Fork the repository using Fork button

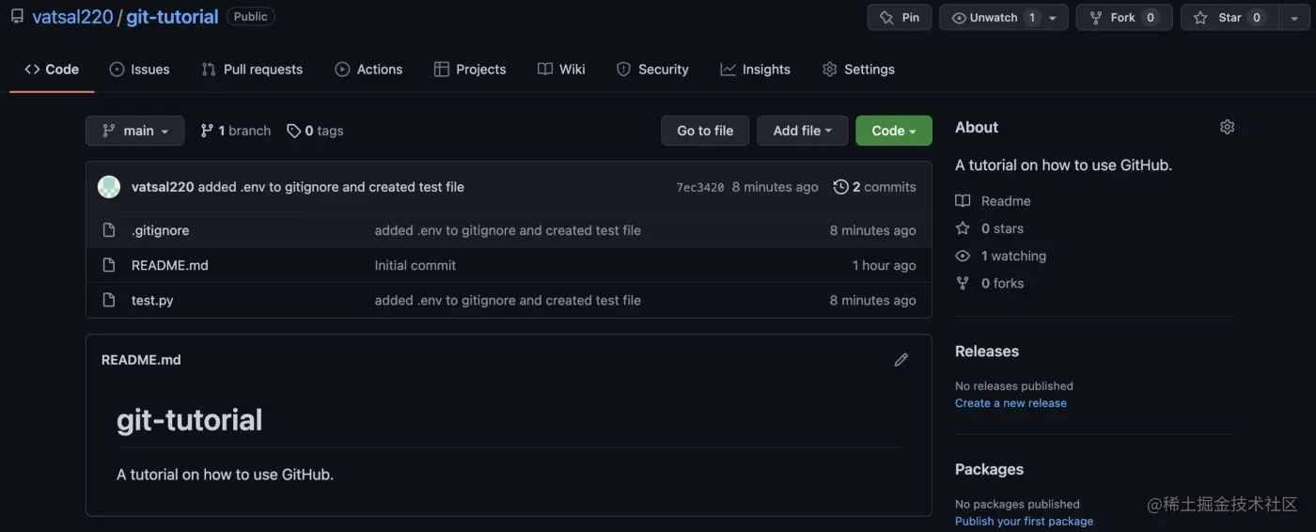click(1124, 17)
